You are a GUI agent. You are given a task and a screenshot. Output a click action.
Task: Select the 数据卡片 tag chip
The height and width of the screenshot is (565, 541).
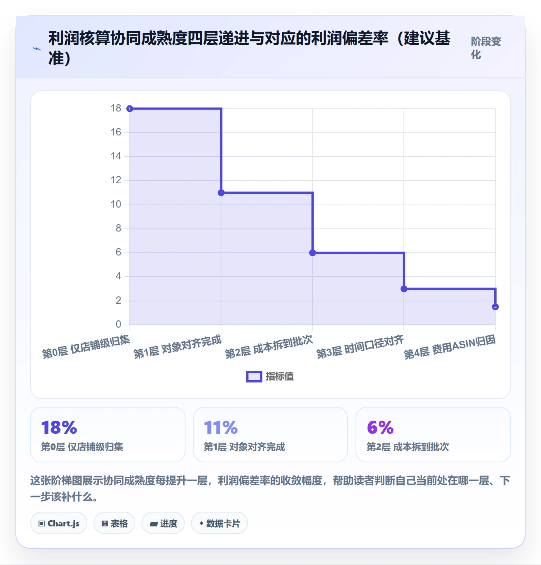pyautogui.click(x=219, y=523)
